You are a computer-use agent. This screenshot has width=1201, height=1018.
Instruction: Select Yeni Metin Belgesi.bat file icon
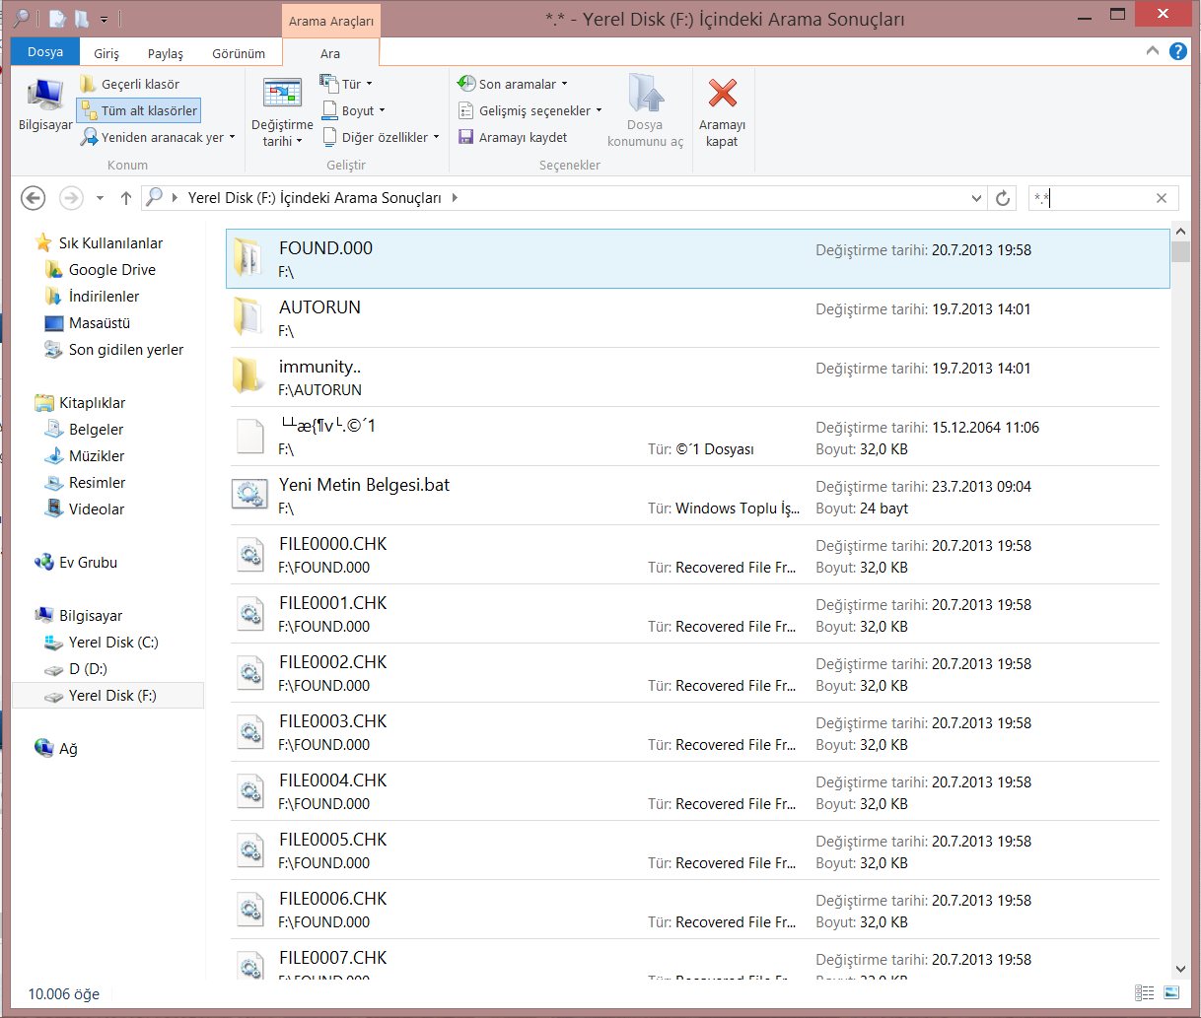tap(249, 495)
